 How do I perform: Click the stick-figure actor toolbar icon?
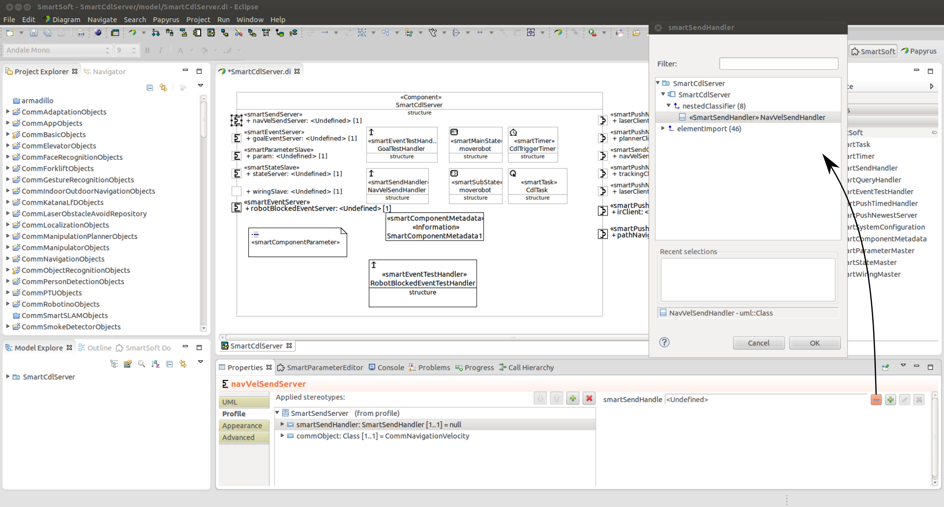[433, 33]
